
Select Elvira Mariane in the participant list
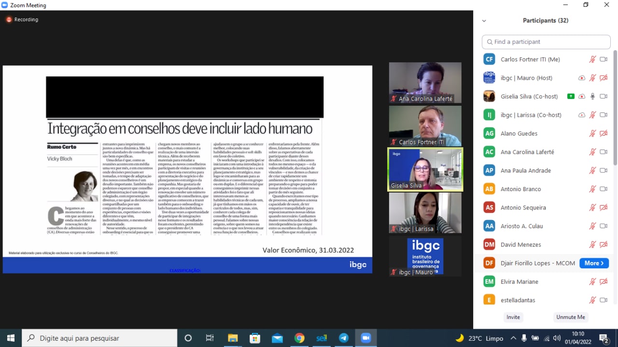pos(519,281)
